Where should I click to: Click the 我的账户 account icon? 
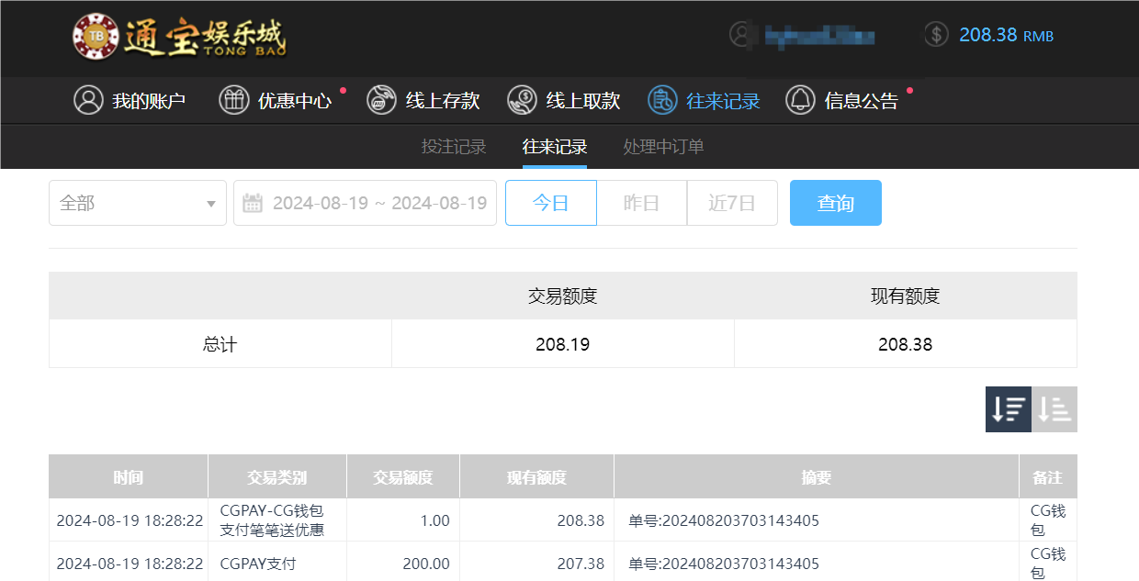pyautogui.click(x=88, y=100)
